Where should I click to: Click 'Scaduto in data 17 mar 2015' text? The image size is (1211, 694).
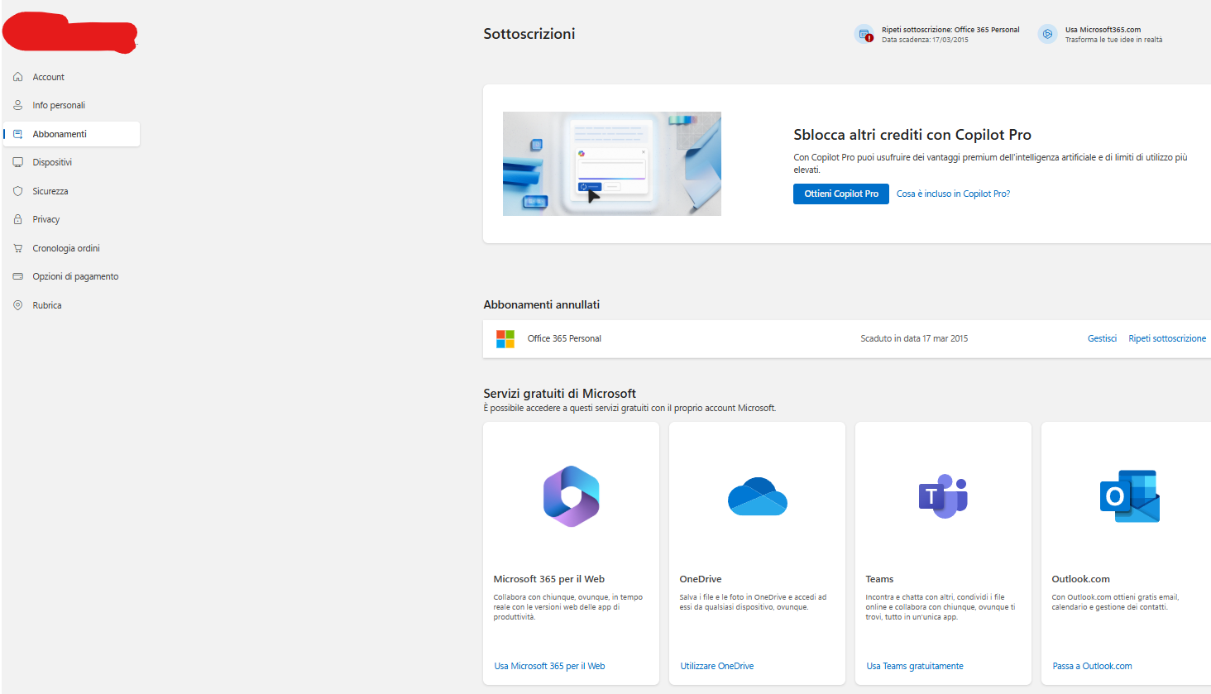[914, 338]
